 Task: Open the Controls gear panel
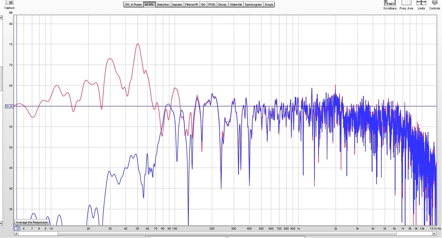coord(434,3)
